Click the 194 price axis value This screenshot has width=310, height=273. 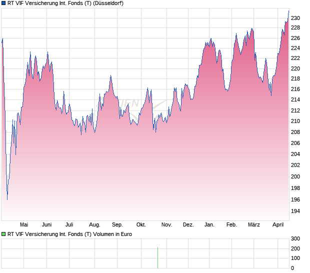pos(295,211)
